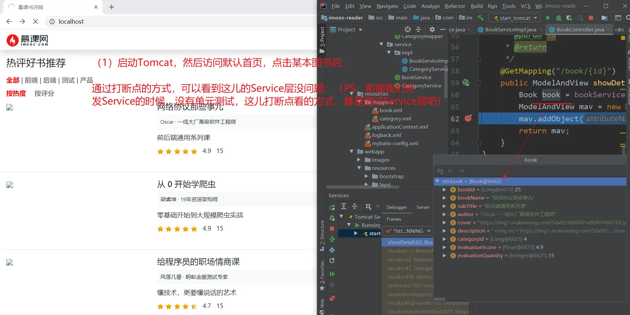Toggle the Web tool window stripe
Viewport: 630px width, 315px height.
click(322, 306)
